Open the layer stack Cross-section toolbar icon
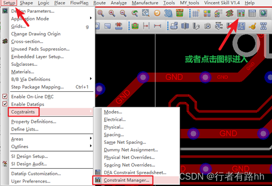The width and height of the screenshot is (272, 186). point(229,13)
